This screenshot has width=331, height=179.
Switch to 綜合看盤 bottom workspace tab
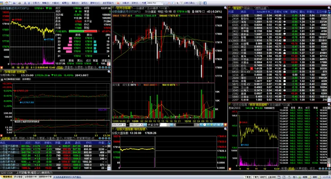point(18,177)
